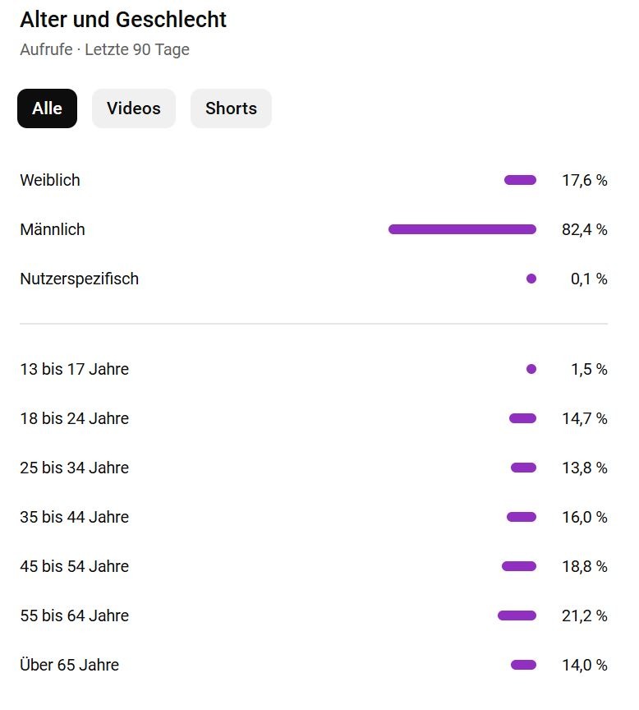This screenshot has width=639, height=710.
Task: Click the 35 bis 44 Jahre bar
Action: [x=522, y=517]
